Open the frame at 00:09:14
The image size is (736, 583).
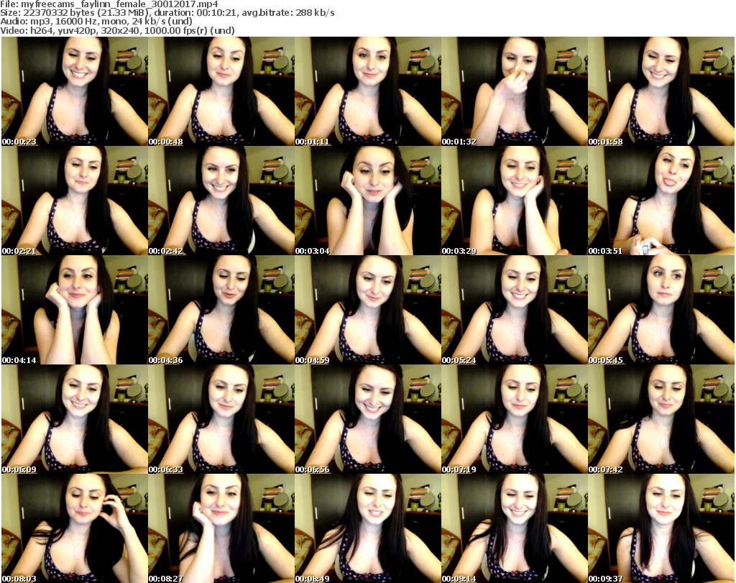coord(515,528)
